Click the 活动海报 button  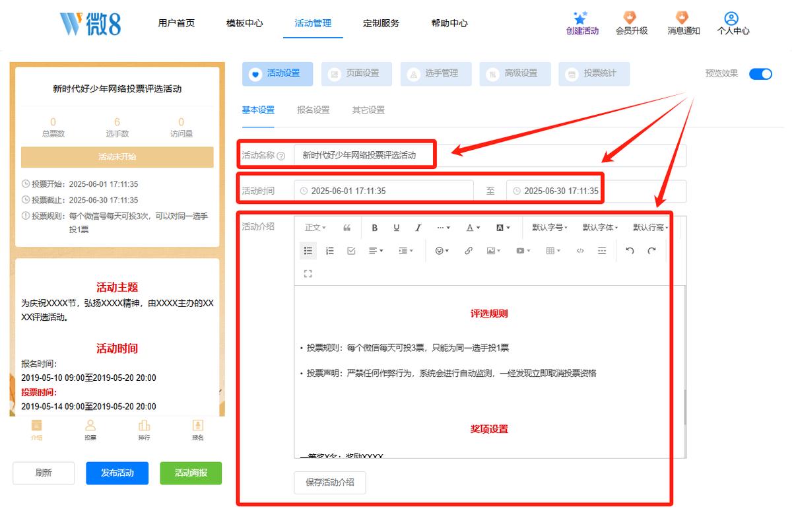point(191,473)
